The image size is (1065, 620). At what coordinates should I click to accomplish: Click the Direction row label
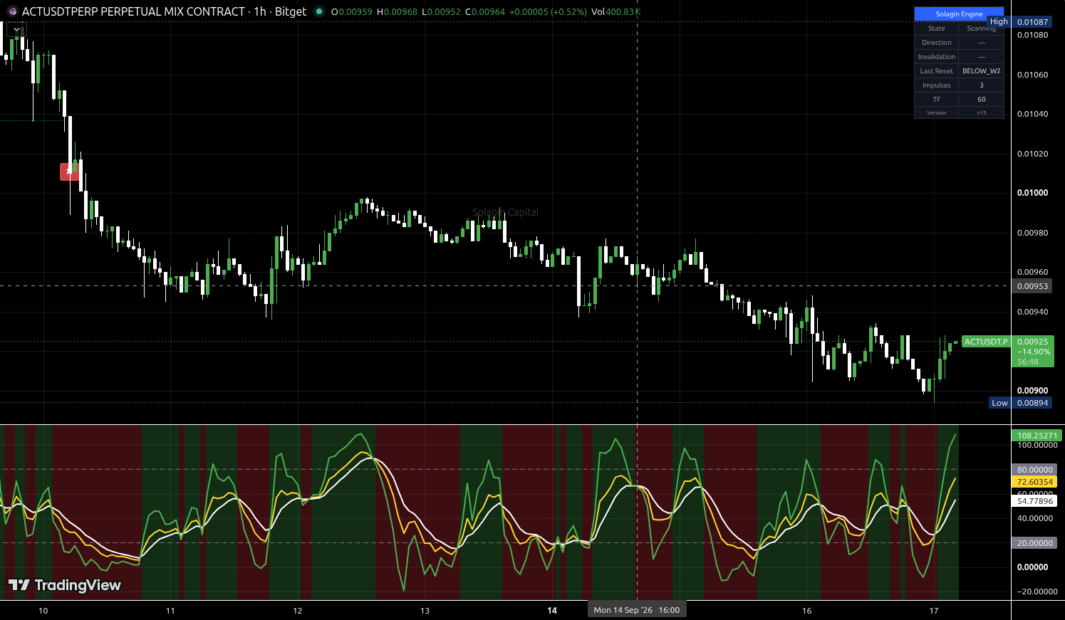click(936, 43)
